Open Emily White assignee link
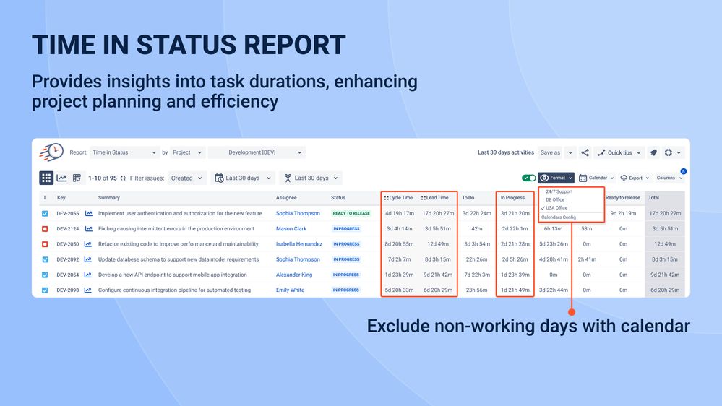Screen dimensions: 722x406 coord(290,290)
